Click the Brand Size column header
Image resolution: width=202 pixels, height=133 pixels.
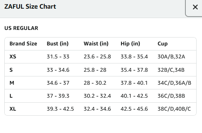23,44
